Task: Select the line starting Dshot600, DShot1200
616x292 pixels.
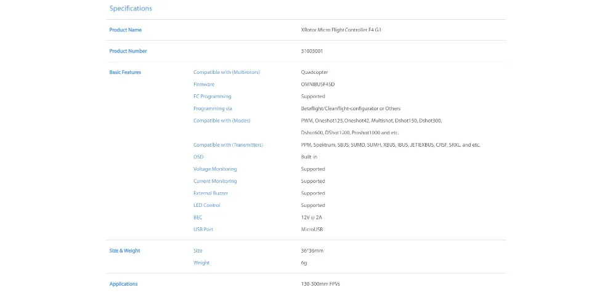Action: pyautogui.click(x=350, y=133)
